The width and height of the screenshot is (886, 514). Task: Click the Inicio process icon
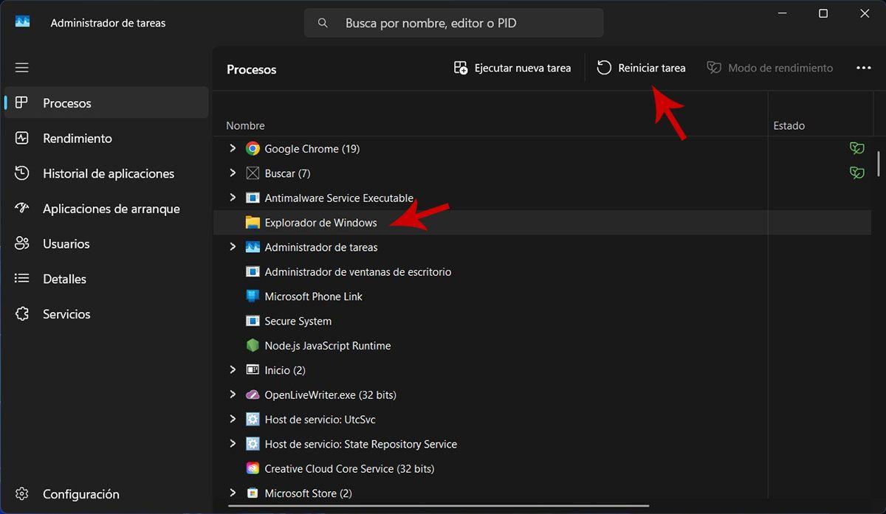253,370
